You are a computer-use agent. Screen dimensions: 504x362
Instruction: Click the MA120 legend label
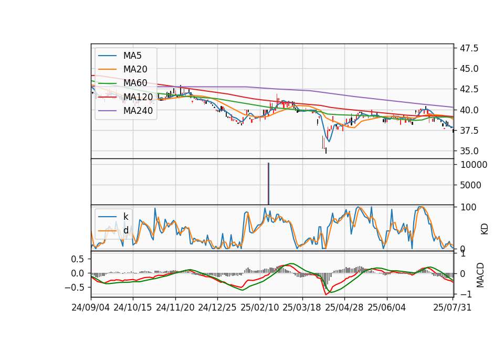point(138,97)
